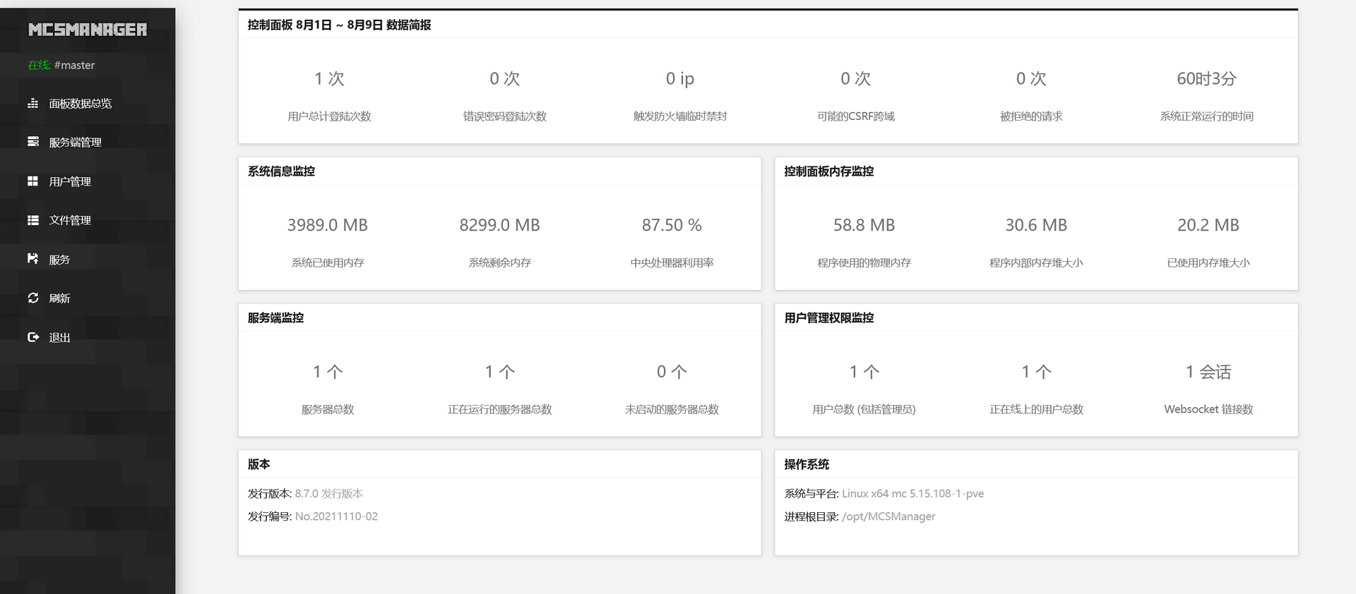This screenshot has height=594, width=1356.
Task: Click the refresh arrows icon
Action: pos(32,298)
